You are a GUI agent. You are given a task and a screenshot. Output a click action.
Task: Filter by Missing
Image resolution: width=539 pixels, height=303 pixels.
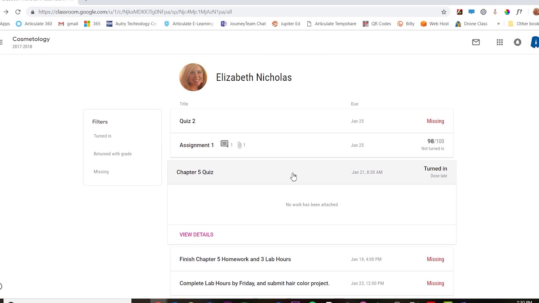click(101, 172)
